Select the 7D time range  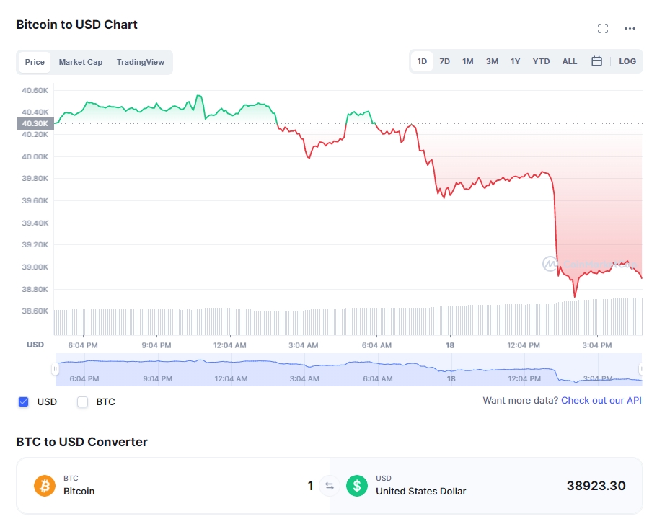pos(444,61)
